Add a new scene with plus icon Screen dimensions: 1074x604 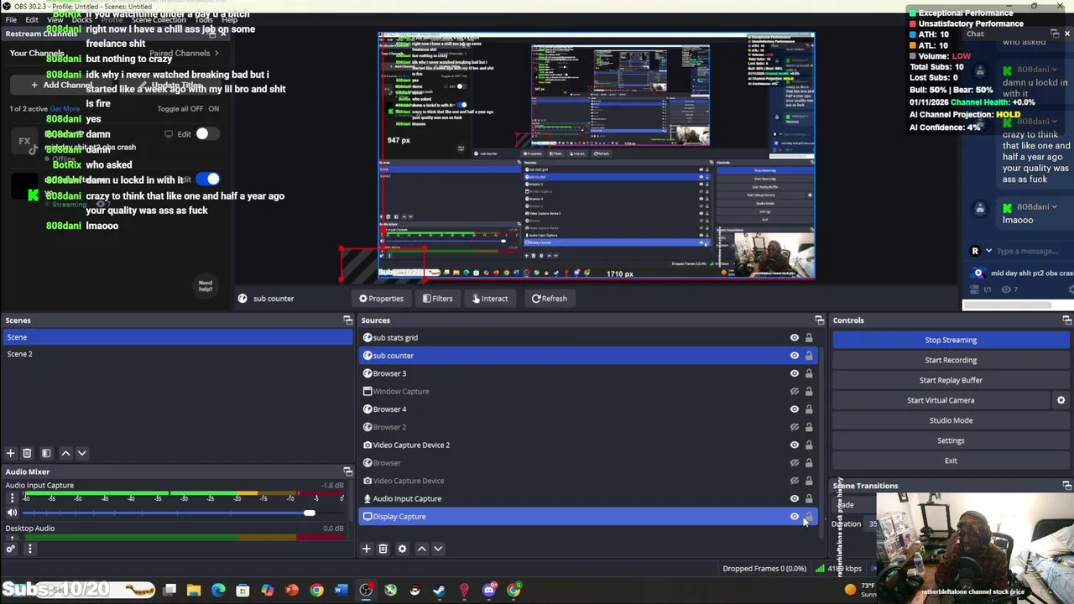(11, 453)
